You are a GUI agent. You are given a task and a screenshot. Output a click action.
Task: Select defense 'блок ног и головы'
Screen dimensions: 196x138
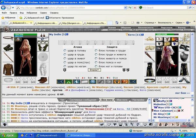pos(96,66)
